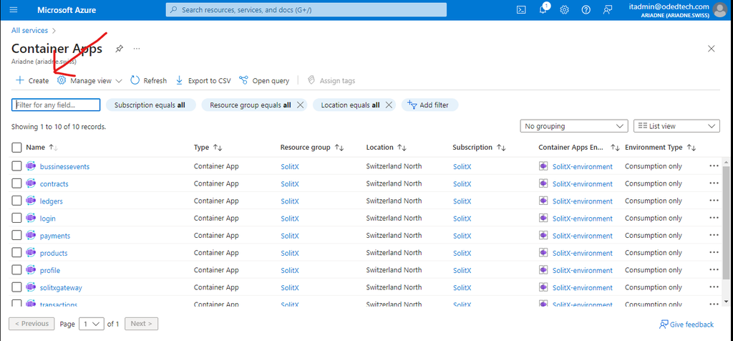Select the profile row checkbox
The width and height of the screenshot is (733, 341).
(x=17, y=270)
